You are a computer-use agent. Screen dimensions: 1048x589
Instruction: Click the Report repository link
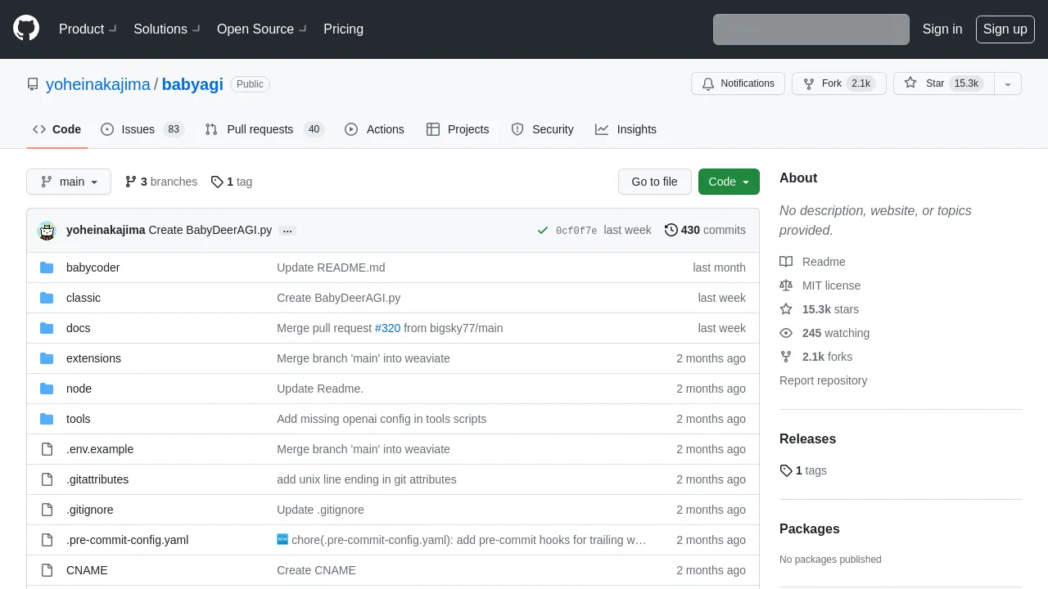pos(823,380)
